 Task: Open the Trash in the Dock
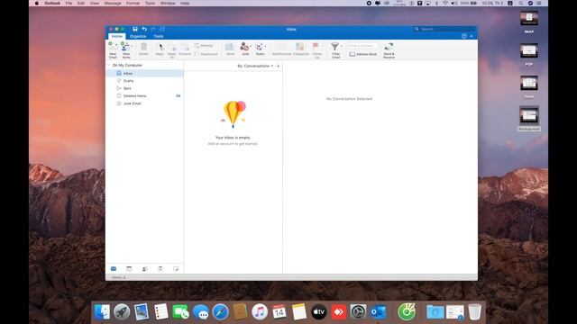point(475,312)
